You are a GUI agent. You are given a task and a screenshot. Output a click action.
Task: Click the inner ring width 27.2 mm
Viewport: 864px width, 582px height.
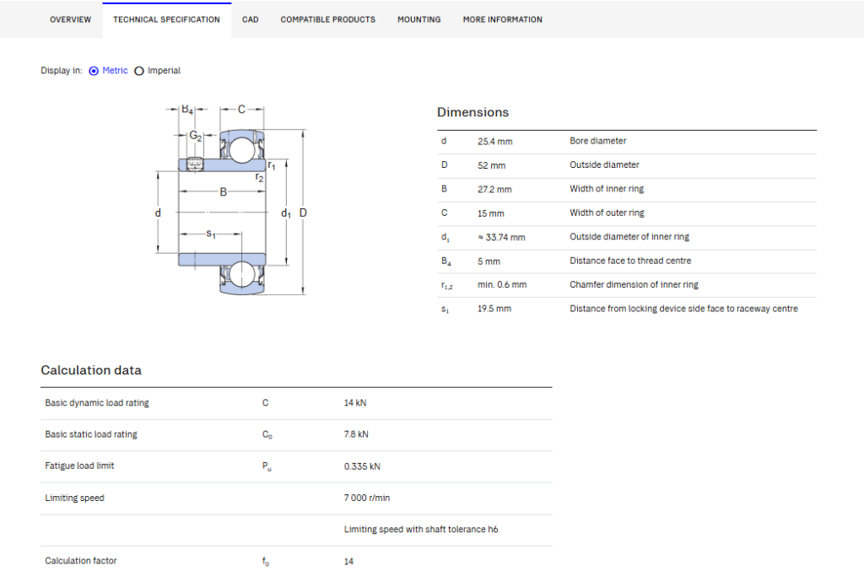pos(494,190)
